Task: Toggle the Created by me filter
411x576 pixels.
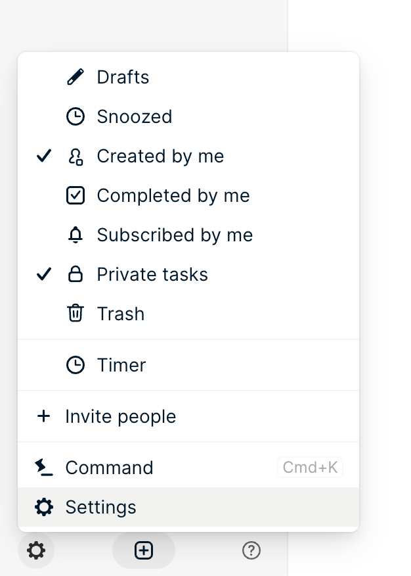Action: (x=160, y=156)
